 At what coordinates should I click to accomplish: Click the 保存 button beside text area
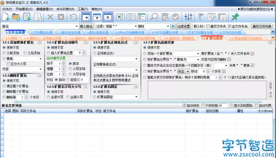(x=270, y=95)
